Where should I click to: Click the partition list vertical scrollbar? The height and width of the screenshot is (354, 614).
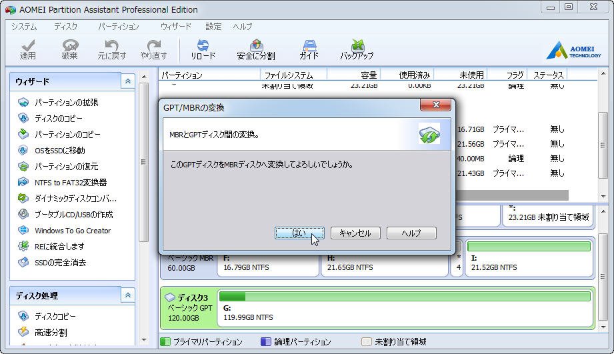pyautogui.click(x=603, y=145)
